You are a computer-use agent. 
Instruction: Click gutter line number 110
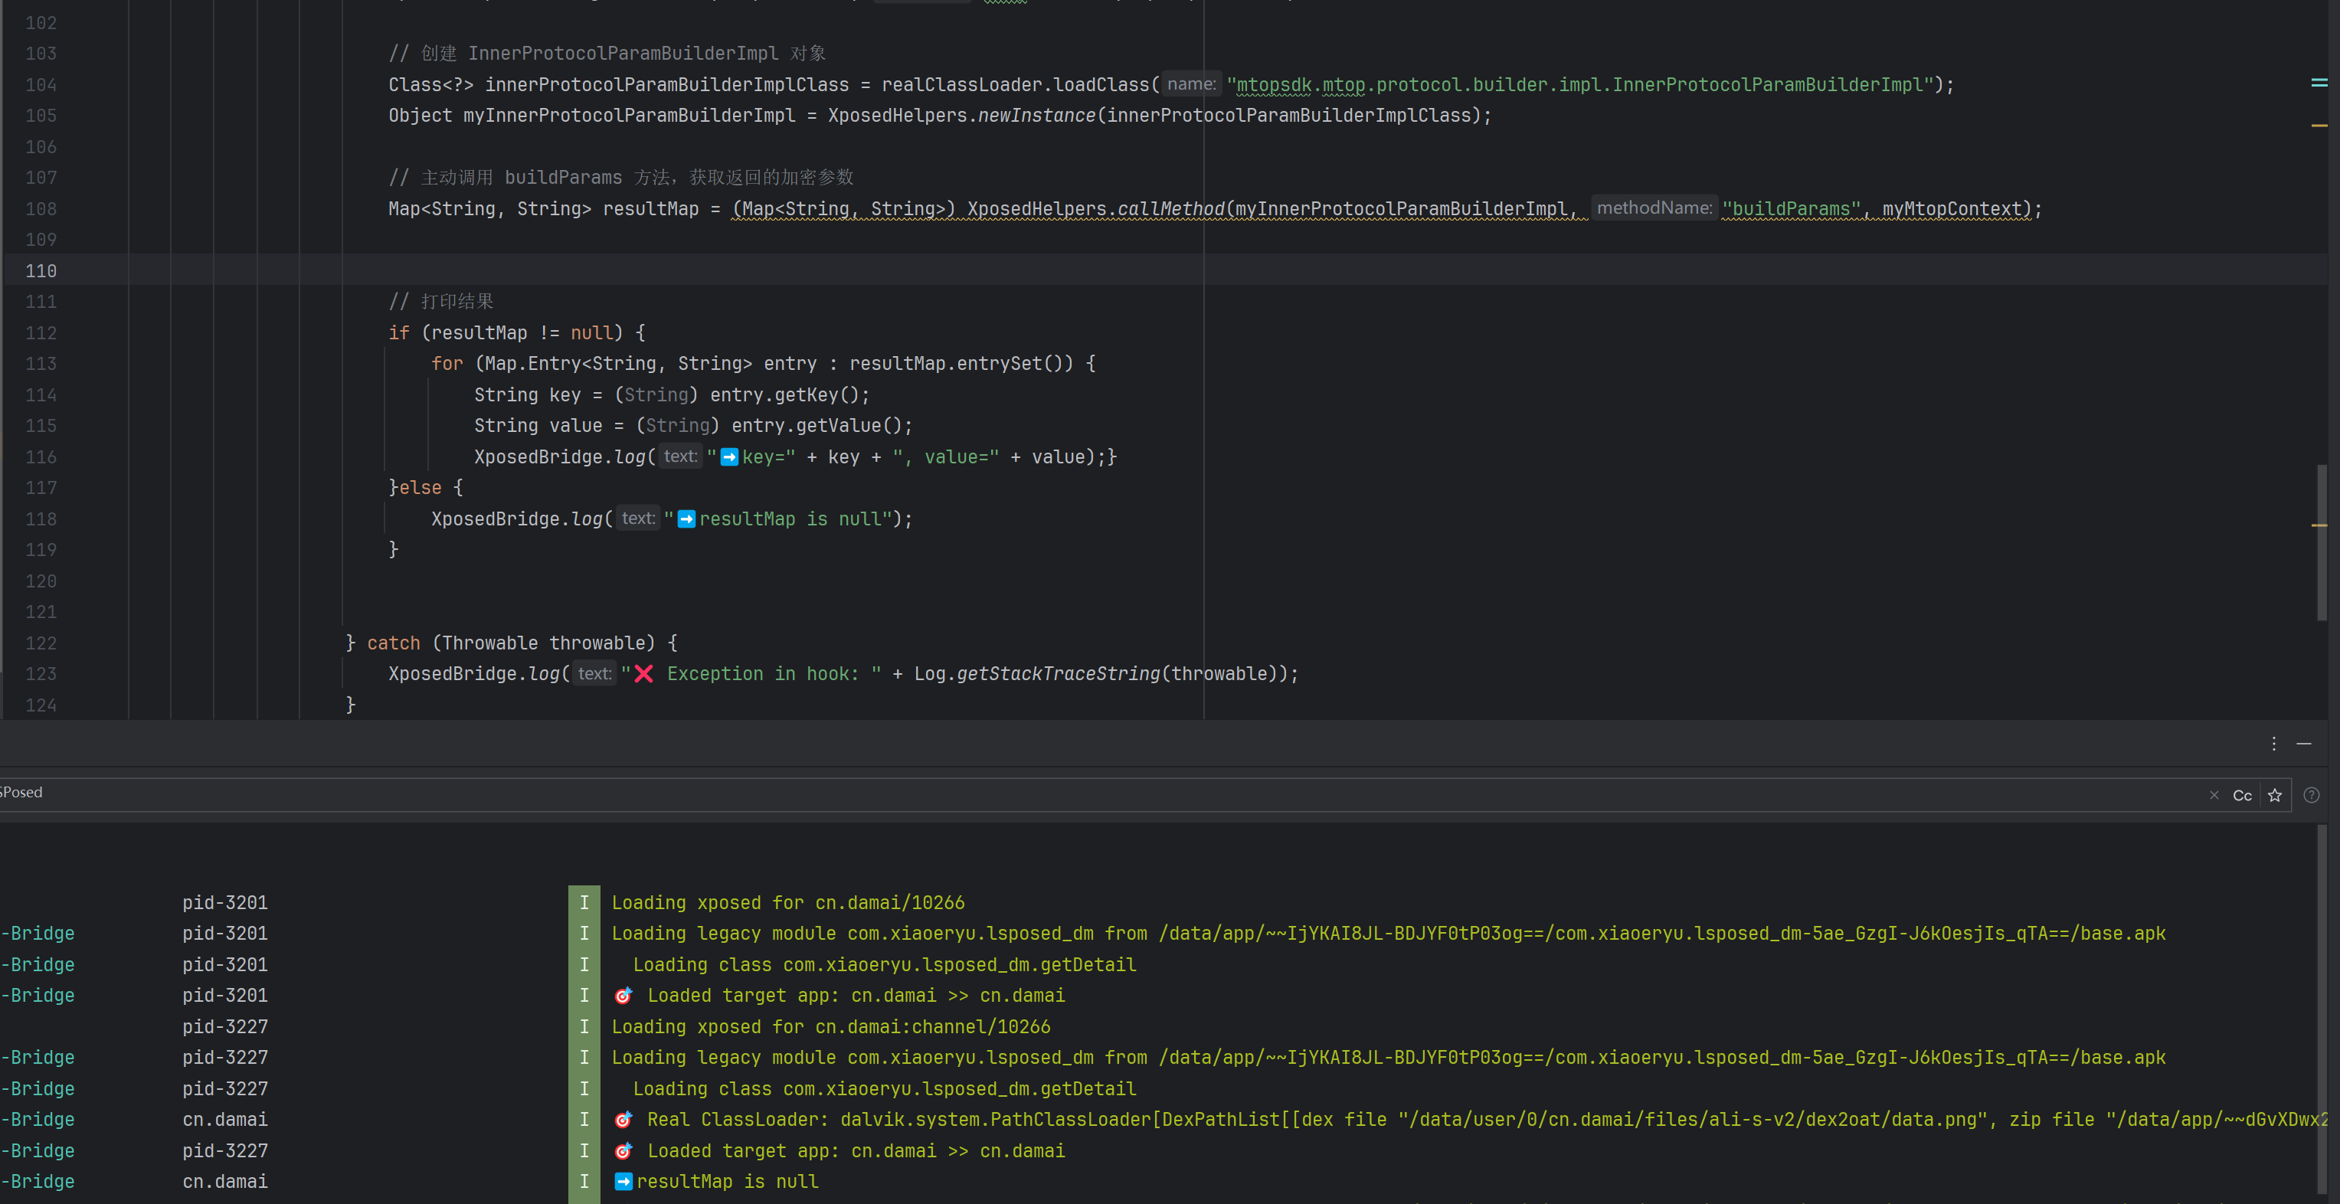(41, 270)
